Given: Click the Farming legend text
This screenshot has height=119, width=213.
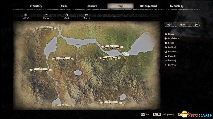Looking at the screenshot, I should [172, 61].
